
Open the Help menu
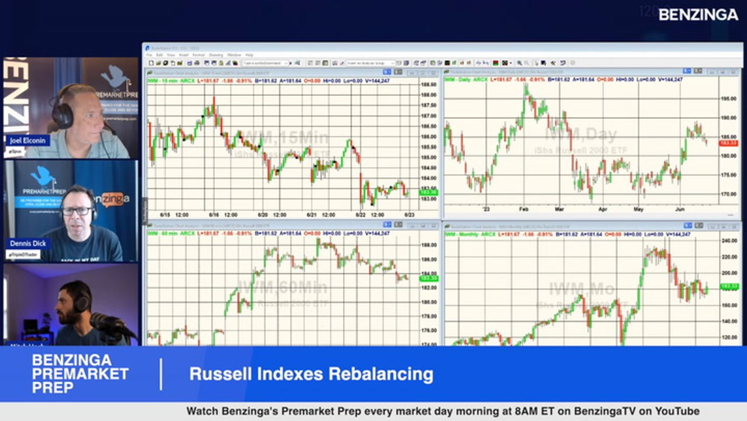pos(249,54)
